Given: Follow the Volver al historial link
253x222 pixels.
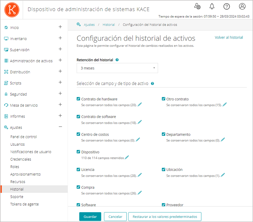Looking at the screenshot, I should pyautogui.click(x=229, y=37).
